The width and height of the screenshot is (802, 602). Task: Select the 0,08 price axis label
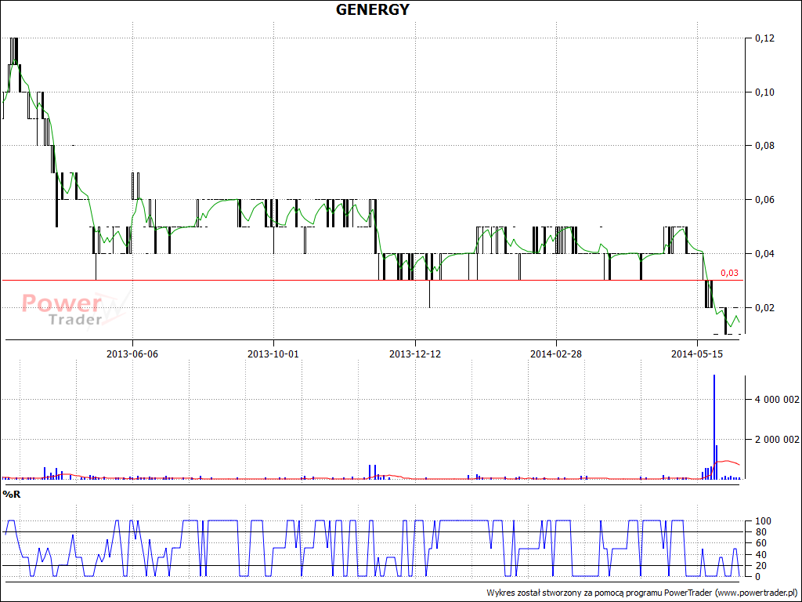(x=764, y=146)
